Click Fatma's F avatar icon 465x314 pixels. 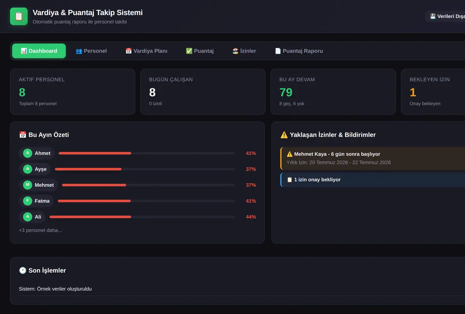tap(28, 201)
